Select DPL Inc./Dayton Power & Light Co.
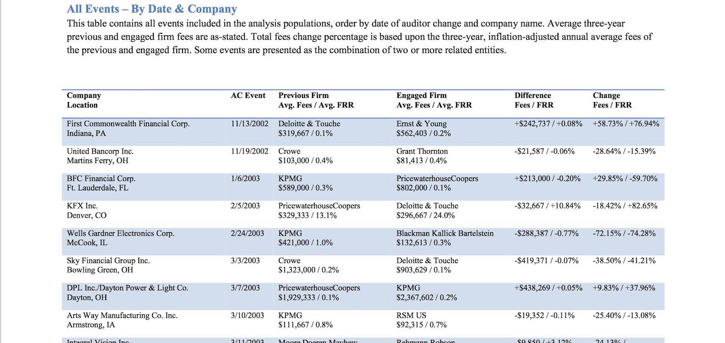The height and width of the screenshot is (343, 725). click(127, 288)
